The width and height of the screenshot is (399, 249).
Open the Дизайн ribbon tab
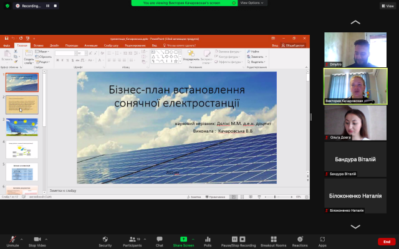[x=54, y=45]
